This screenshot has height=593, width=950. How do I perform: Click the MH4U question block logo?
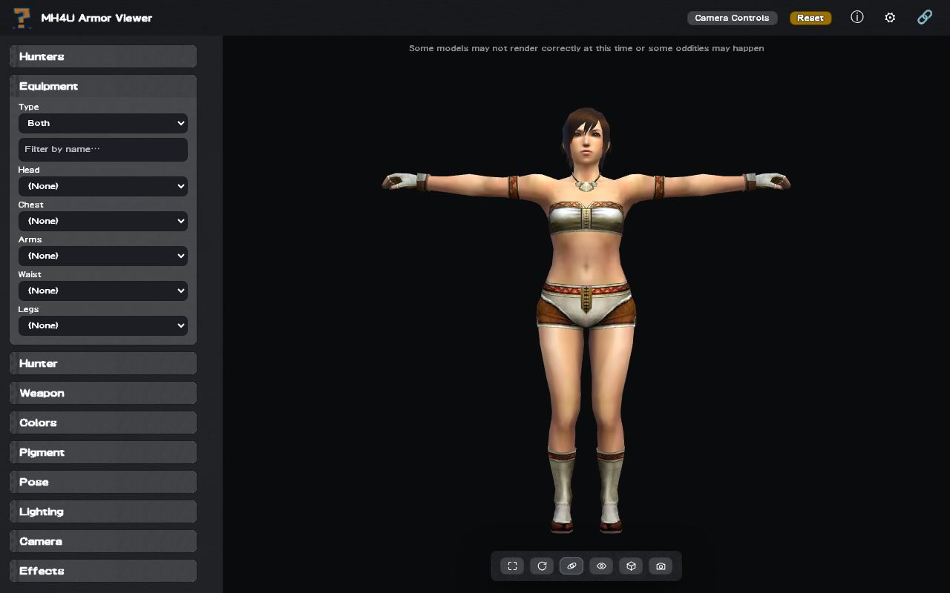pos(22,18)
